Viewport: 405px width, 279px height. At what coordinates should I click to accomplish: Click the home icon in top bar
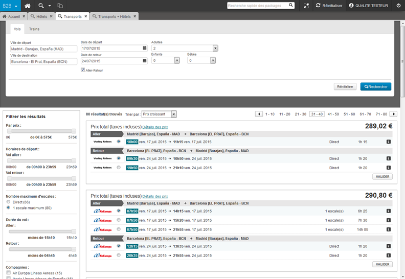pyautogui.click(x=28, y=5)
